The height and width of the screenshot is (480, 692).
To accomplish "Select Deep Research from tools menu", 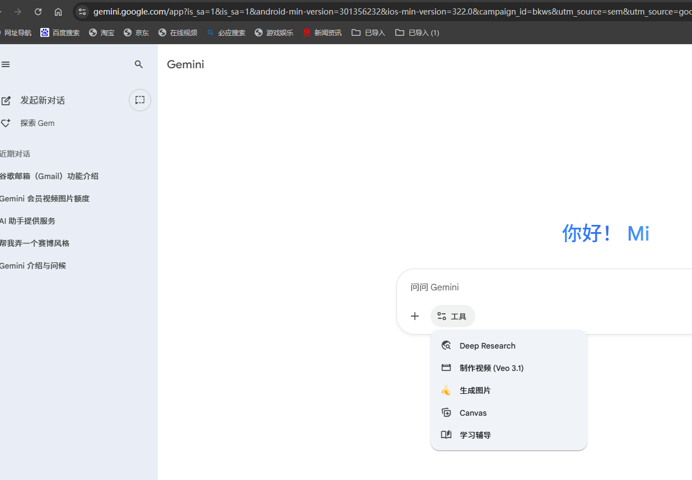I will (487, 346).
